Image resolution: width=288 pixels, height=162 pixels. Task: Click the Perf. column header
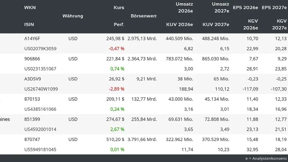click(x=119, y=25)
